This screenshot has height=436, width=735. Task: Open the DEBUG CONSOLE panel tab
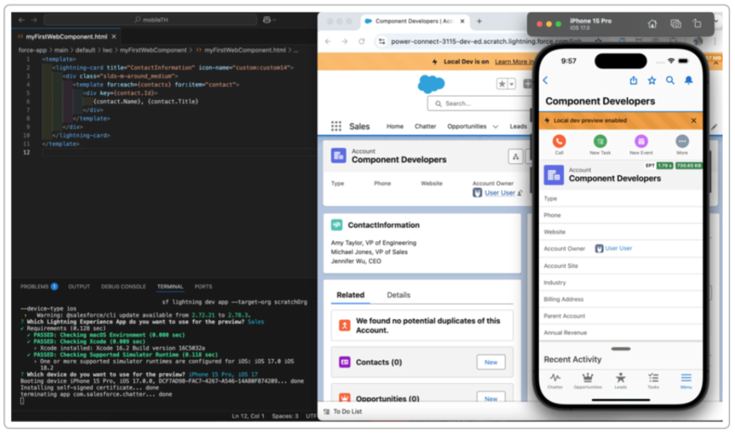click(x=123, y=286)
